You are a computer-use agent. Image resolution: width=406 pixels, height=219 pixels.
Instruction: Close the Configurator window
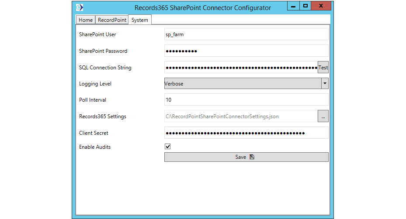[321, 6]
